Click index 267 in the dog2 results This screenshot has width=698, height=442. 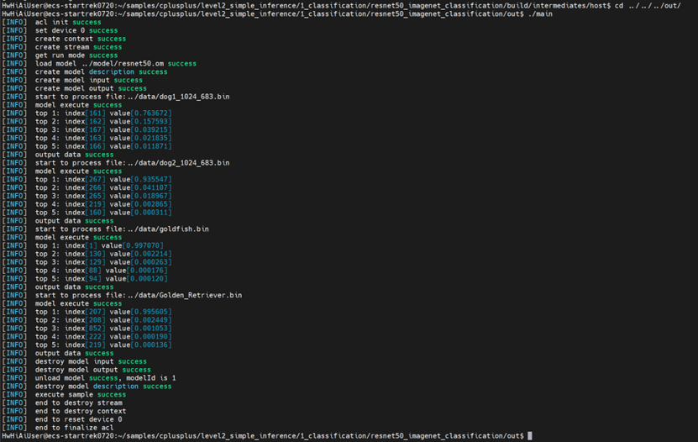click(95, 179)
